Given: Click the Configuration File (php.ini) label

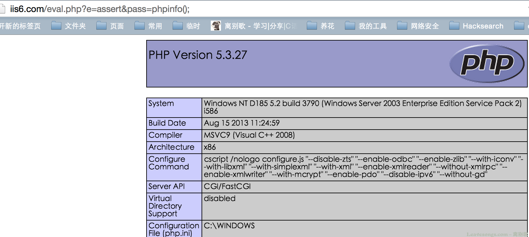Looking at the screenshot, I should click(x=174, y=229).
